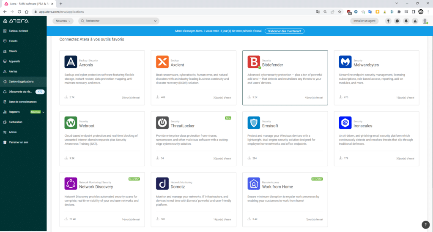
Task: Open the Work from Home icon
Action: point(254,183)
